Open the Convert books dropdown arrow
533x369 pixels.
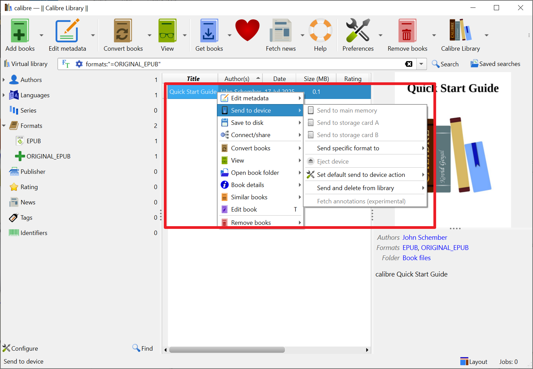149,35
